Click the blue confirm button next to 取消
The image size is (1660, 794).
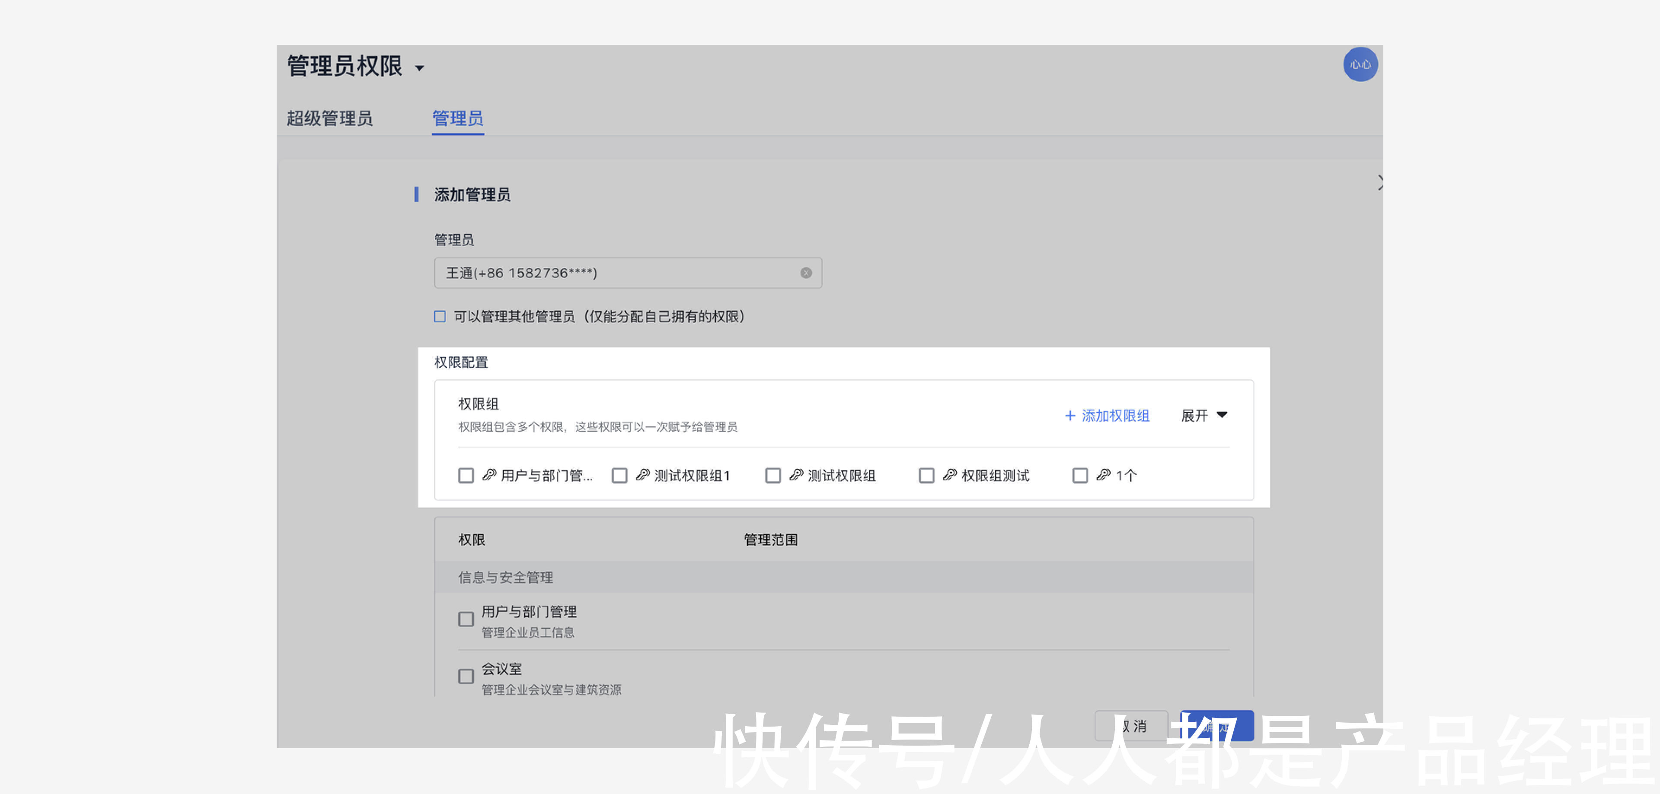click(1216, 726)
